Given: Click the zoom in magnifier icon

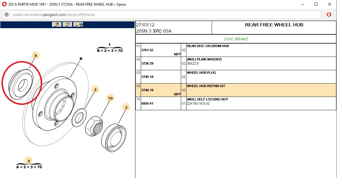Looking at the screenshot, I should [x=56, y=24].
